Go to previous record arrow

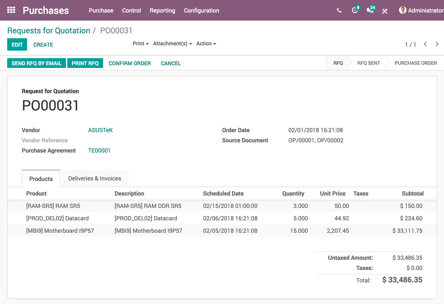coord(425,44)
